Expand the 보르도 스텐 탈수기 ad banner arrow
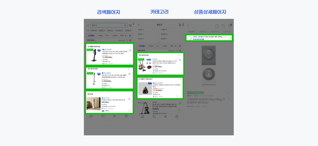Viewport: 318px width, 146px height. click(230, 38)
